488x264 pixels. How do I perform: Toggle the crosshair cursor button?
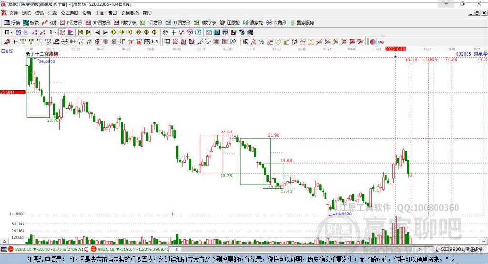[173, 32]
